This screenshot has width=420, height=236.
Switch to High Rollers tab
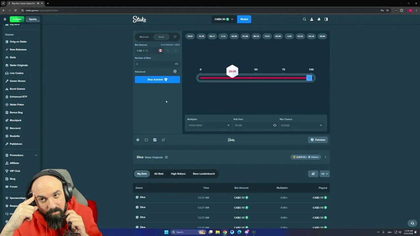pyautogui.click(x=178, y=174)
